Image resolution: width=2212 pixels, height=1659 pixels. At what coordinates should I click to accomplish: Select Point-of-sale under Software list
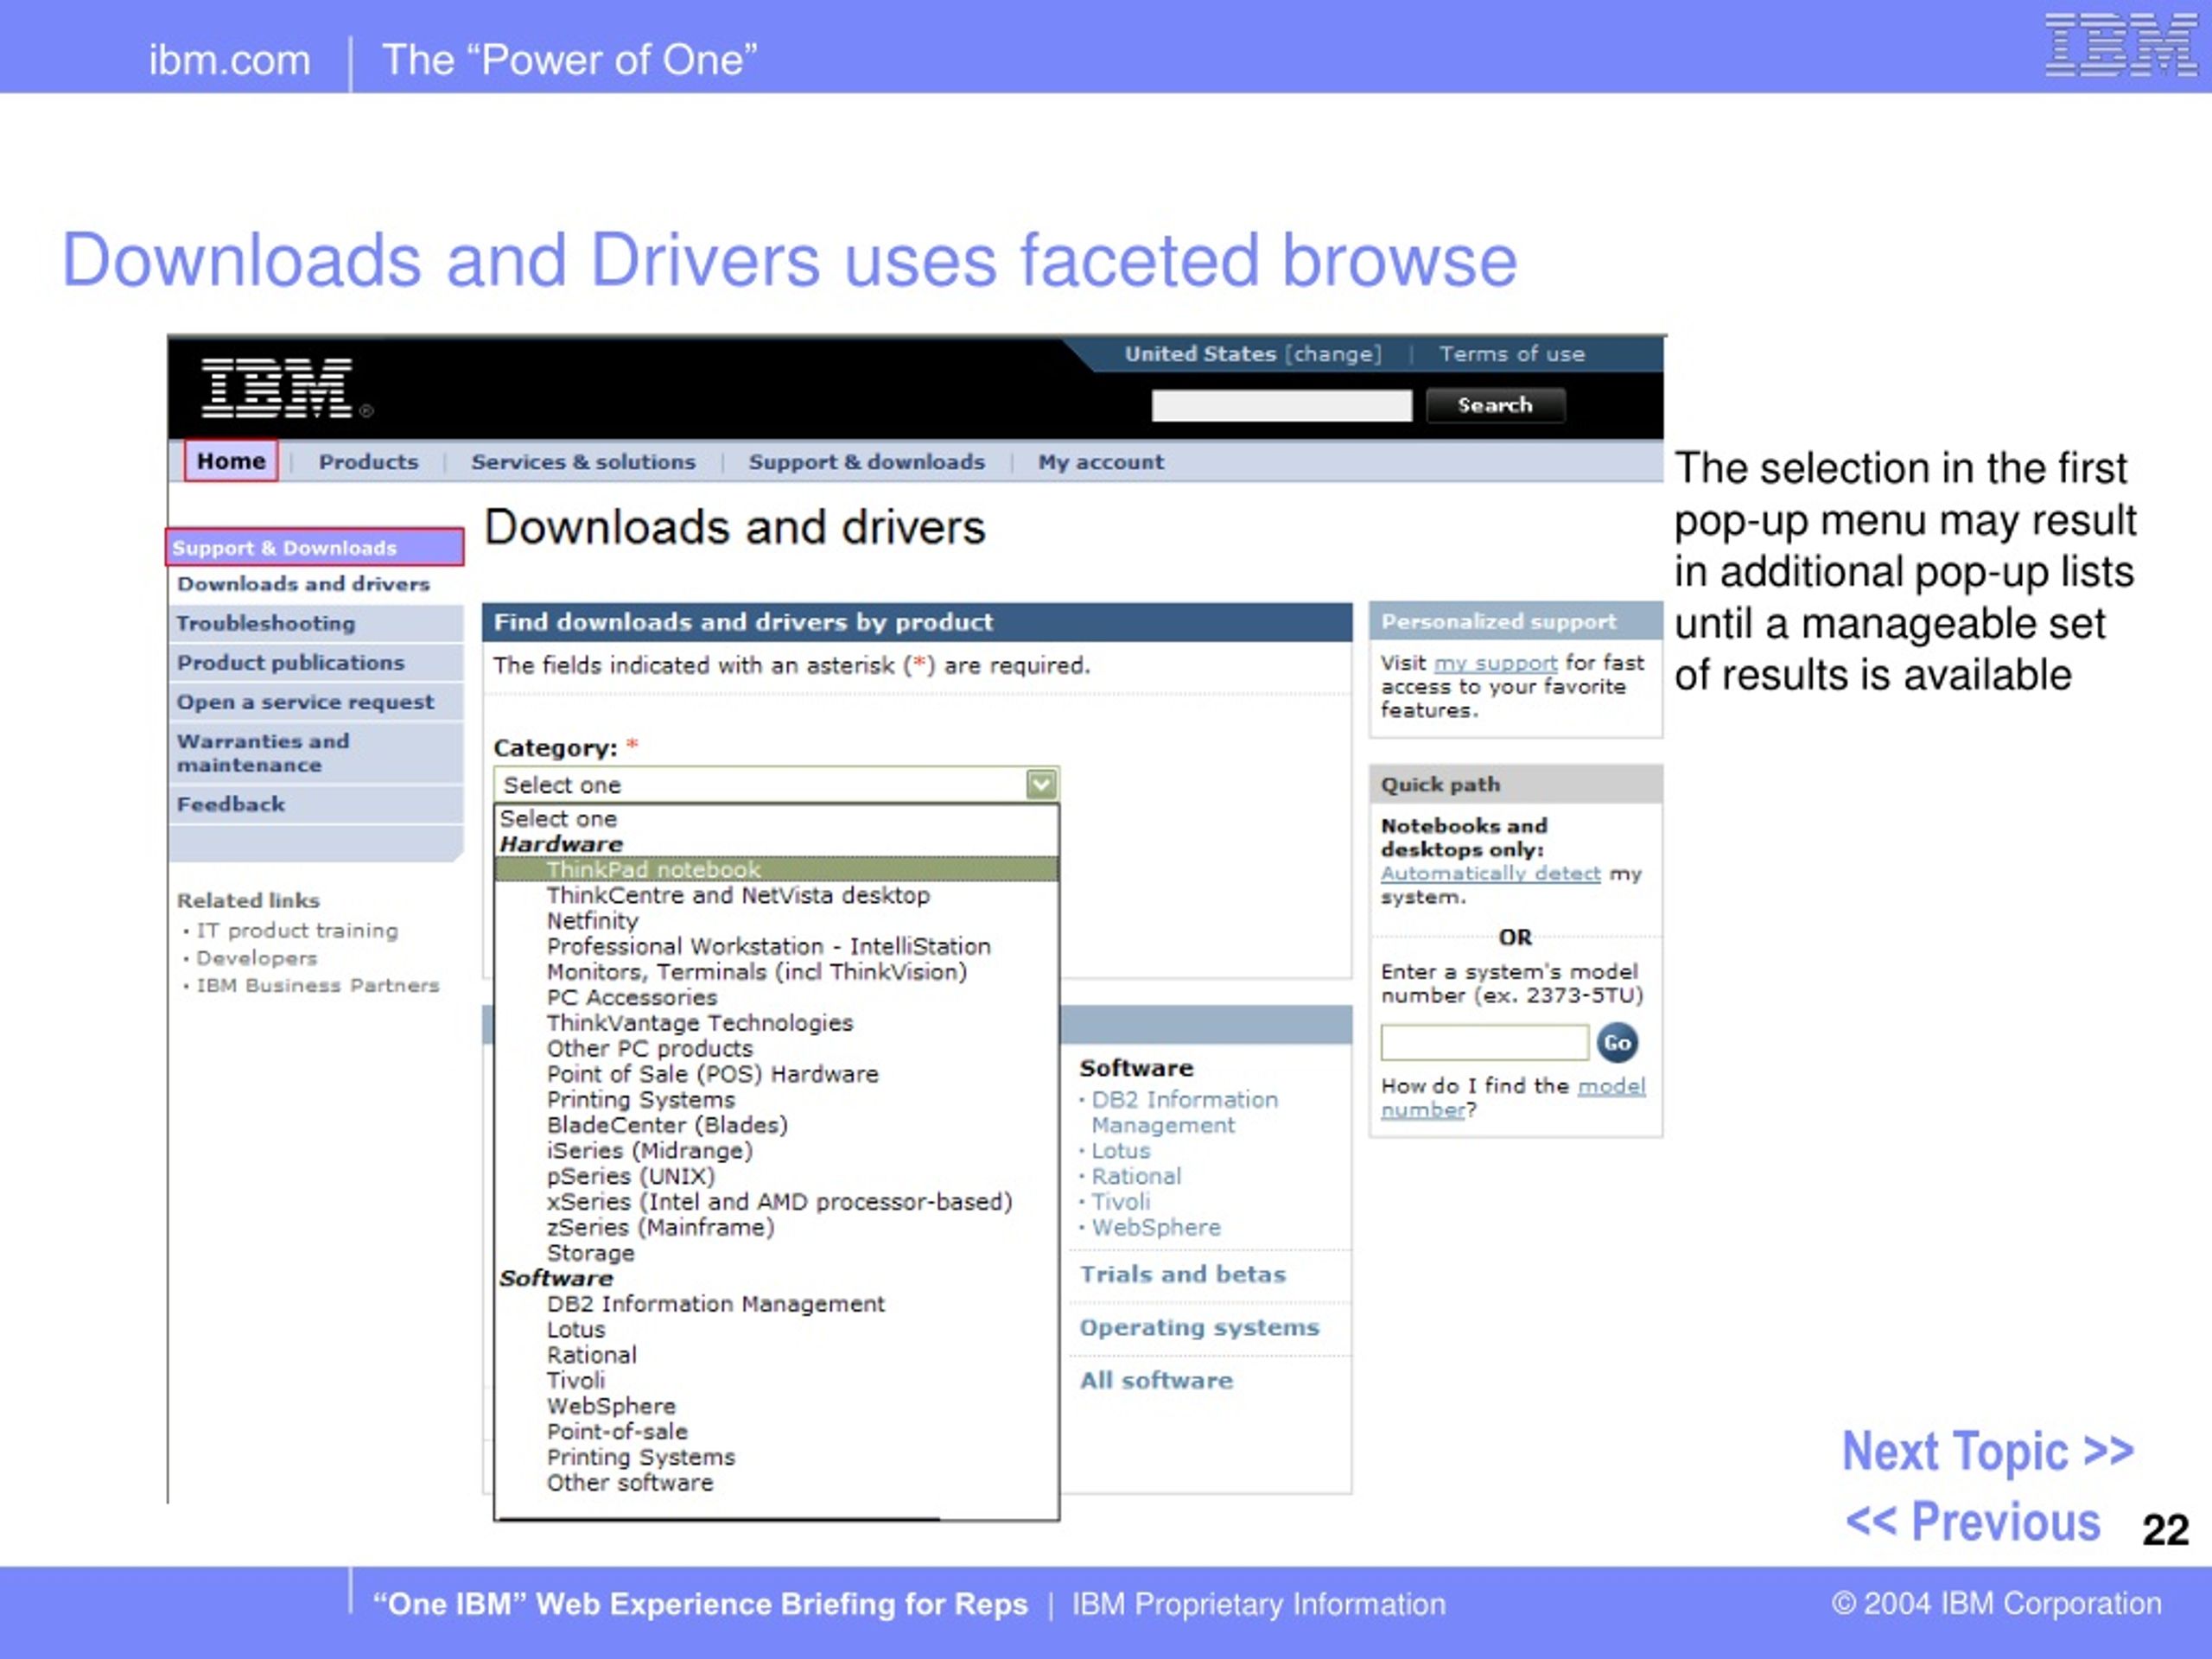[x=616, y=1432]
